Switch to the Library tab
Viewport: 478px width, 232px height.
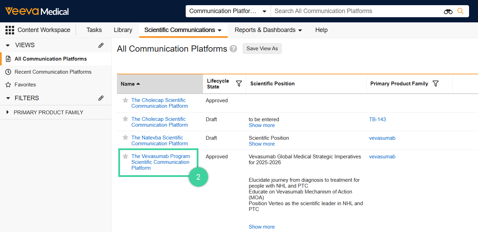(123, 30)
